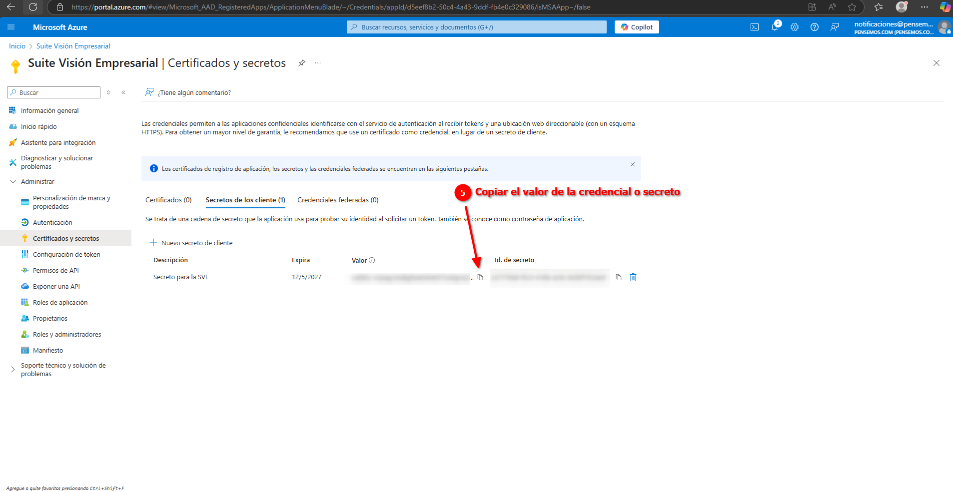Go to Inicio breadcrumb link
The height and width of the screenshot is (491, 953).
[17, 46]
